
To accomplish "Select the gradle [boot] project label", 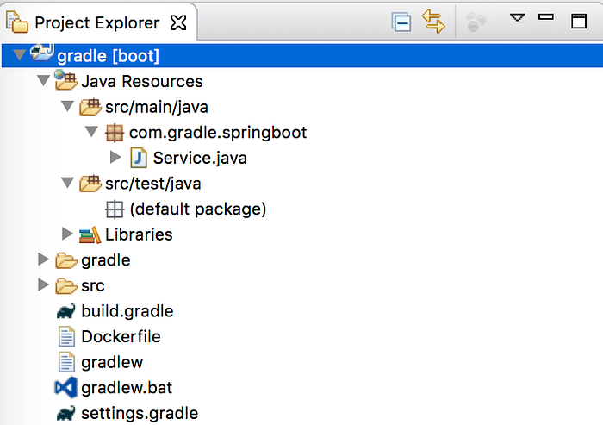I will click(x=108, y=56).
